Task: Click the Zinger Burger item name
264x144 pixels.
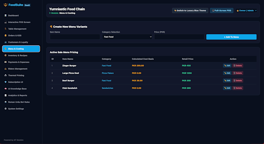Action: (69, 66)
